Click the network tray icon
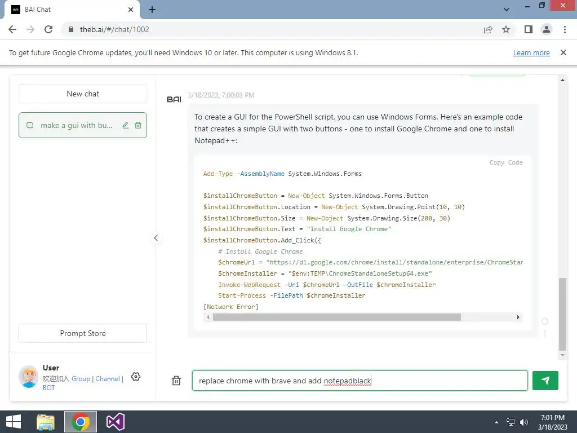Screen dimensions: 577x433 tap(511, 422)
